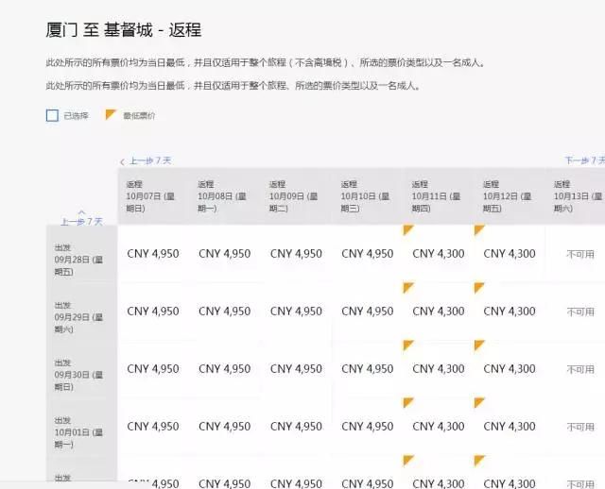Select the return 10月07日 column header

(151, 196)
